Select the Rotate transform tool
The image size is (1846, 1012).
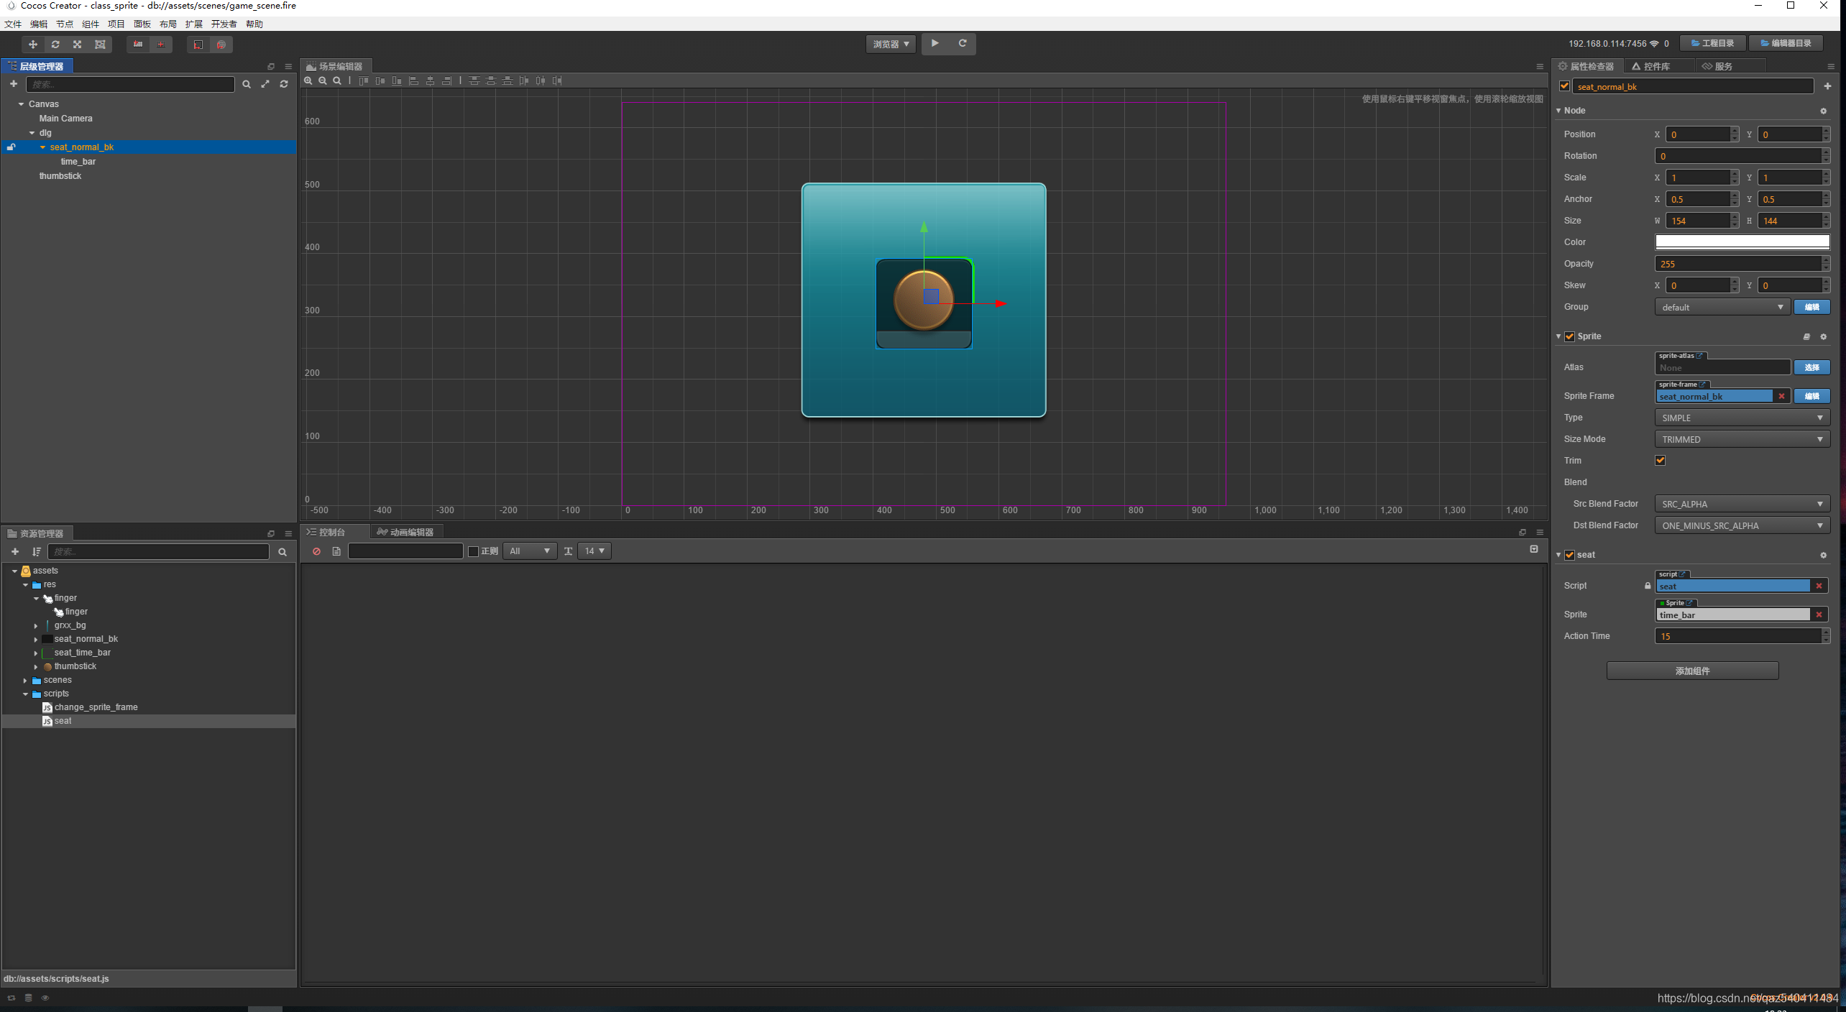click(x=55, y=45)
